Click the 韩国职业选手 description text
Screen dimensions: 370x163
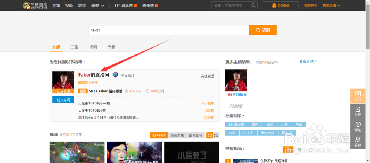88,83
